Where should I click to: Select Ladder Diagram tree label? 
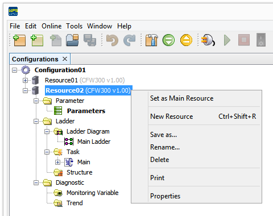[88, 131]
